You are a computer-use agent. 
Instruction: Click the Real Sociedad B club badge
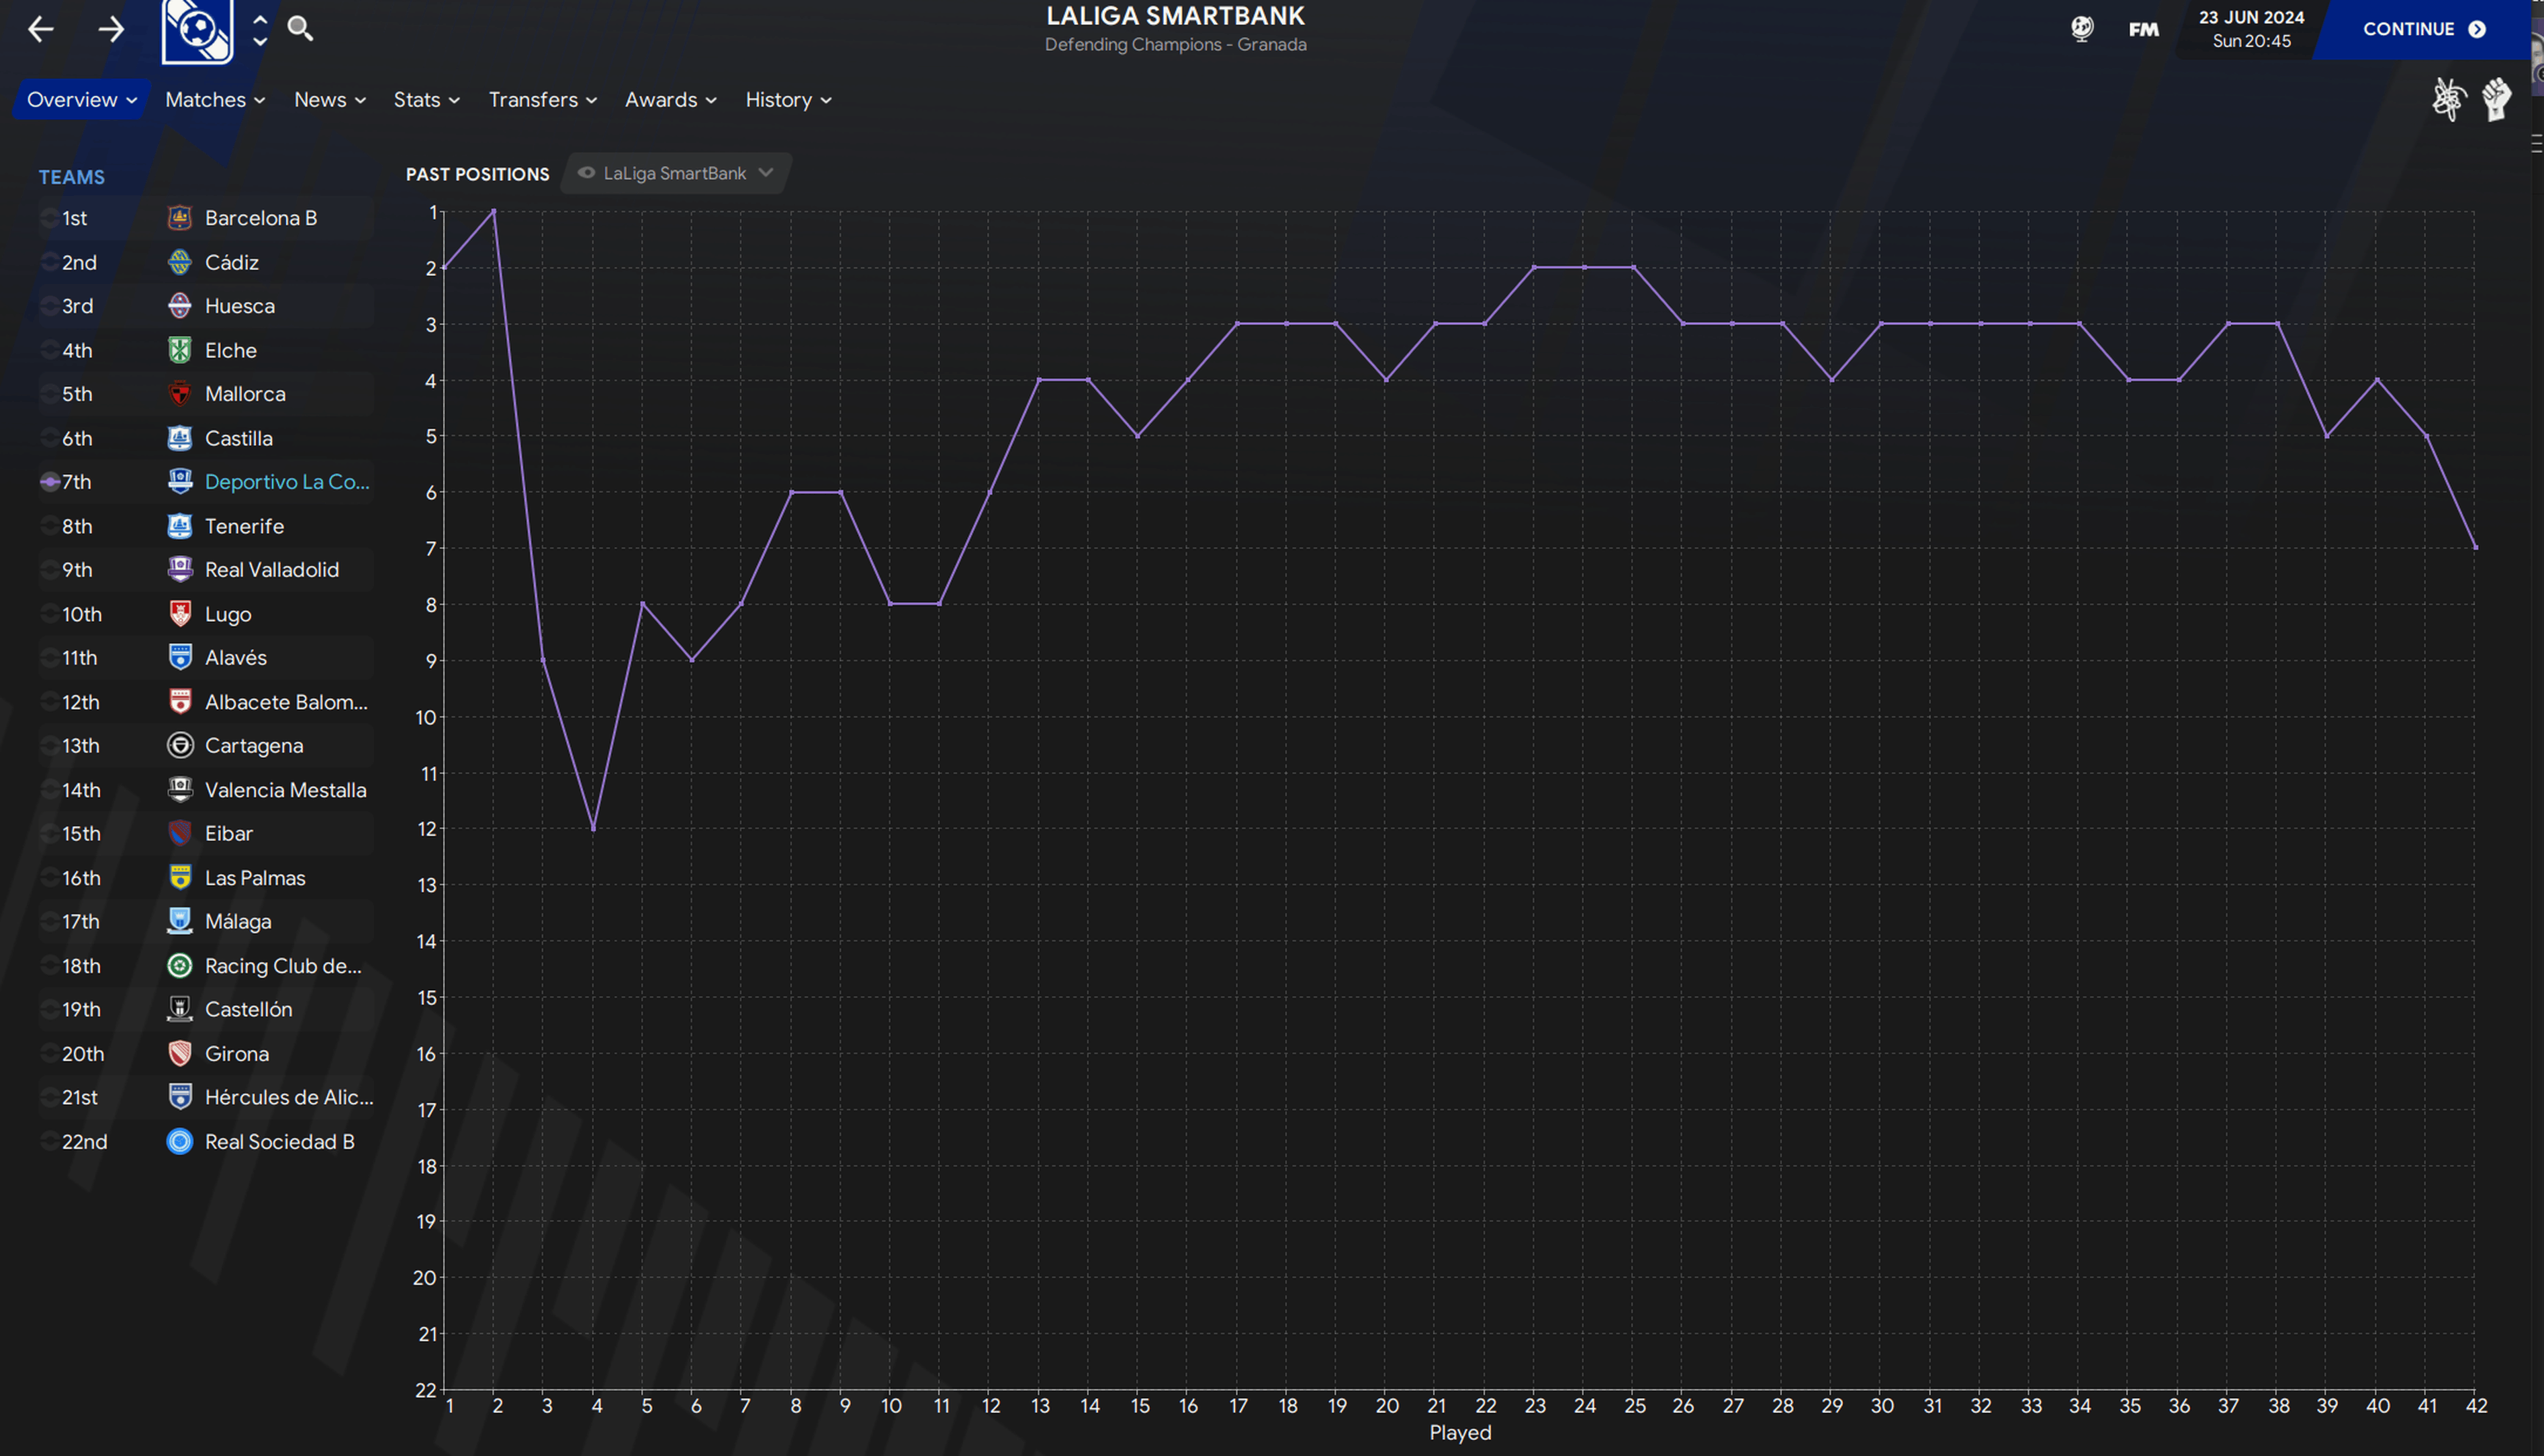[179, 1142]
